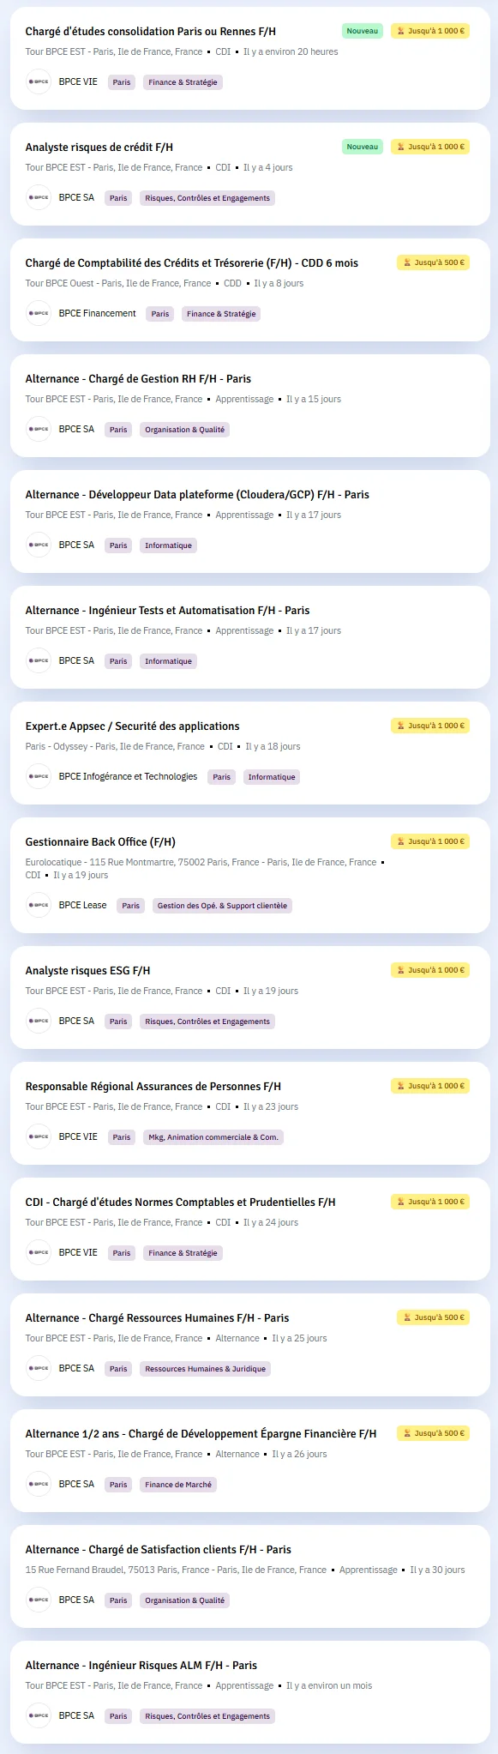Select the Informatique tag on the Ingénieur Tests card
Screen dimensions: 498x1754
[168, 661]
